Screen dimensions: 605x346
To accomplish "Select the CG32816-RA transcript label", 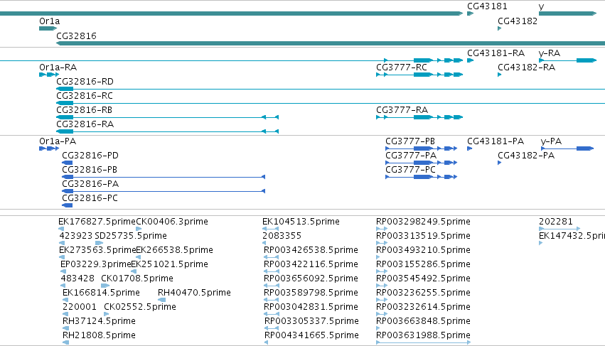I will (x=85, y=124).
